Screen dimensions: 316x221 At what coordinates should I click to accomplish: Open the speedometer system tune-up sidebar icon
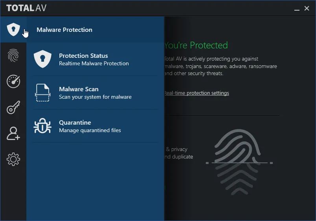[13, 81]
